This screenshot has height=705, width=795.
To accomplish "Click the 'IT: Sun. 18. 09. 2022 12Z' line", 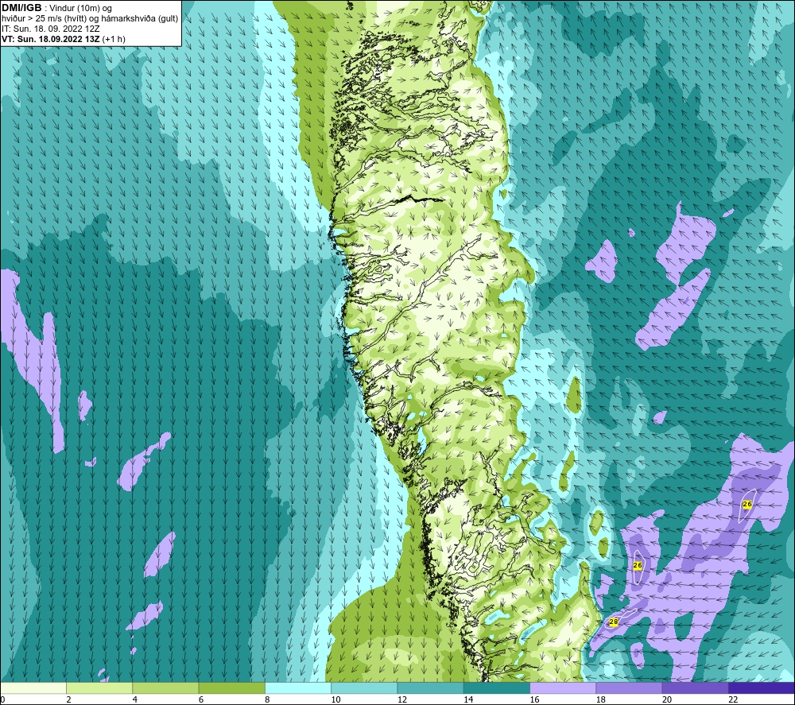I will coord(51,29).
